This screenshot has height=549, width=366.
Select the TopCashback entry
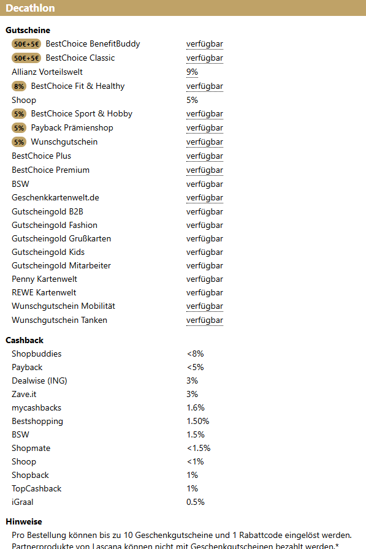(105, 488)
